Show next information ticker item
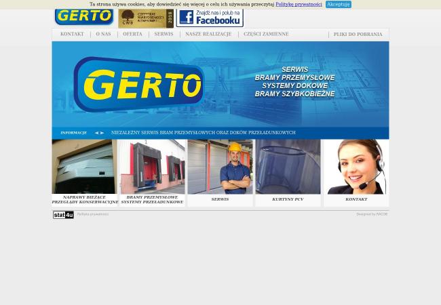441x305 pixels. [x=102, y=133]
